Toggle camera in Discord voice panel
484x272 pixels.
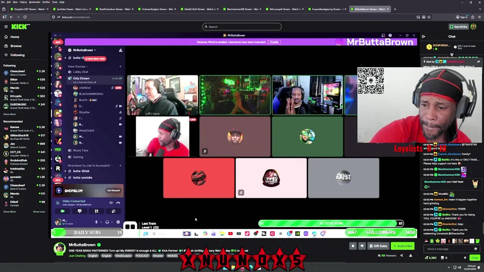tap(62, 211)
